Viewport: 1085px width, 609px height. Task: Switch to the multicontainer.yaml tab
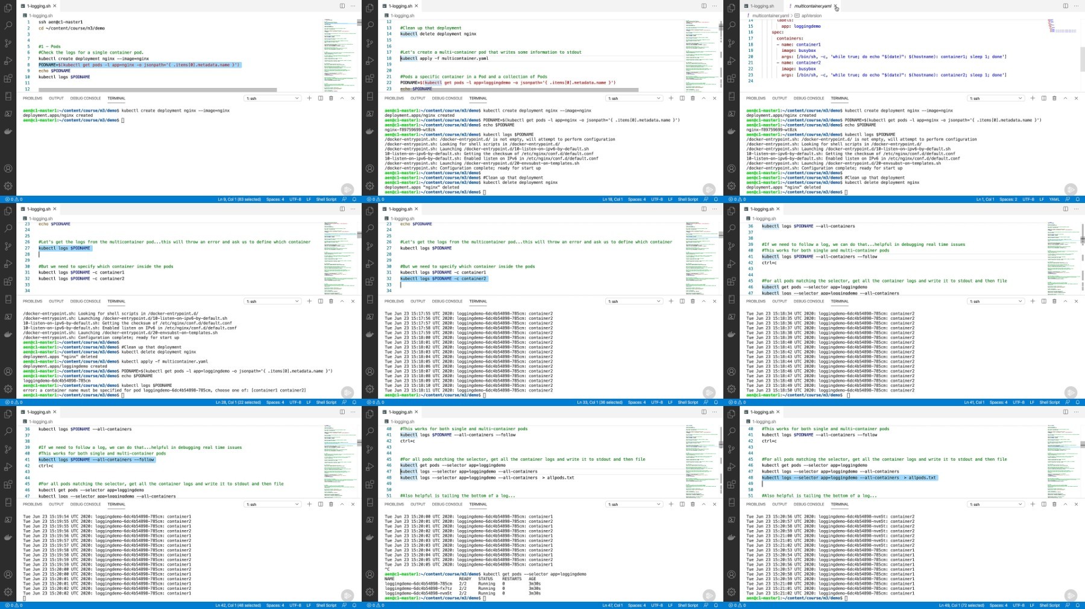coord(812,6)
